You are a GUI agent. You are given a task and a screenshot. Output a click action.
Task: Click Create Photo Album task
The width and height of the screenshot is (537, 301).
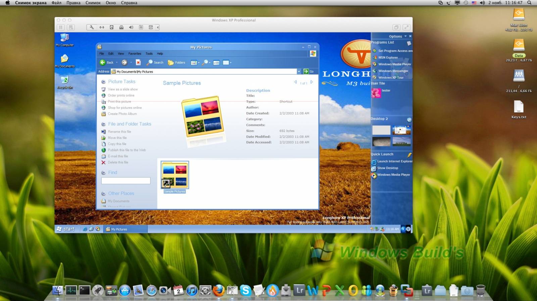(x=122, y=114)
